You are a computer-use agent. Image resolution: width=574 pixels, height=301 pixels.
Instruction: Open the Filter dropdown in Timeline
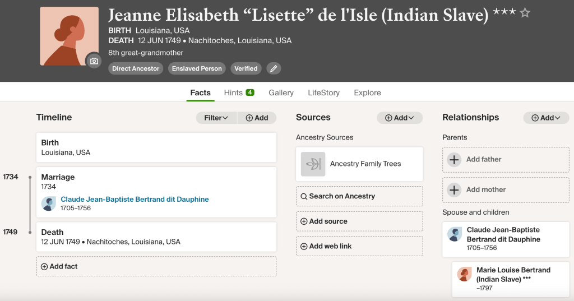tap(216, 118)
